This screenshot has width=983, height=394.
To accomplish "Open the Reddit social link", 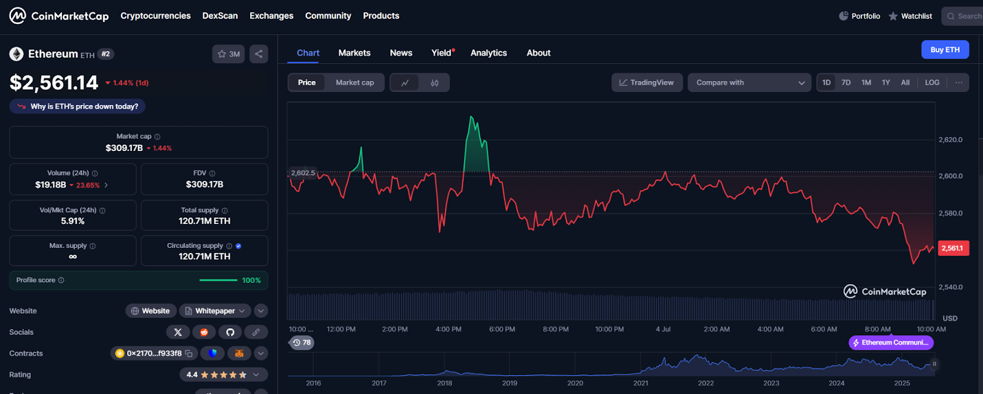I will pos(204,332).
